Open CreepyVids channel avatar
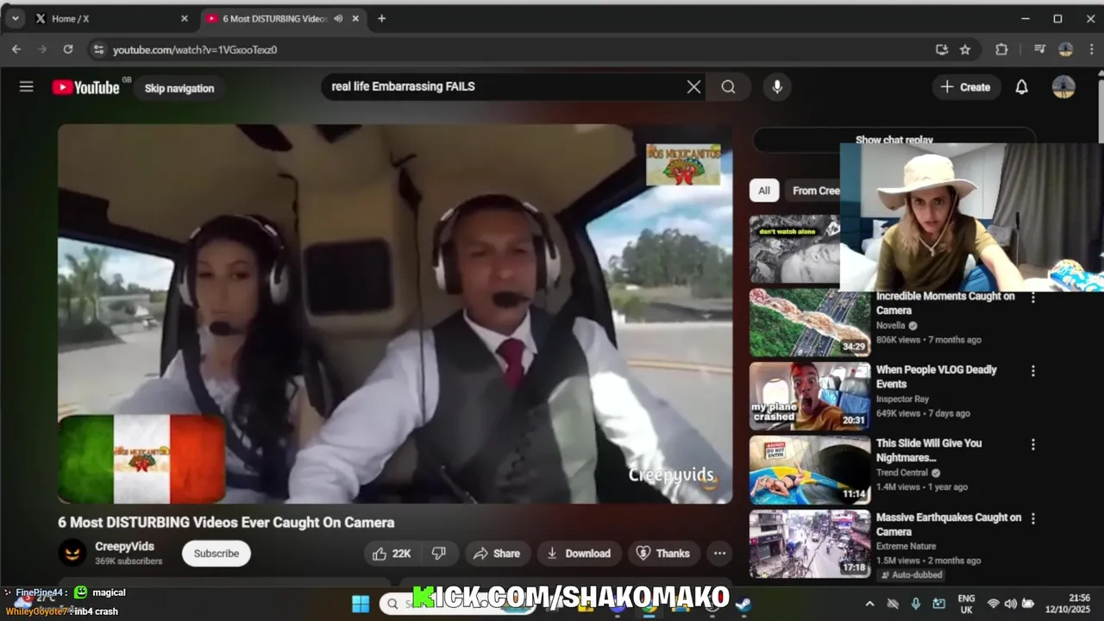 pyautogui.click(x=72, y=553)
